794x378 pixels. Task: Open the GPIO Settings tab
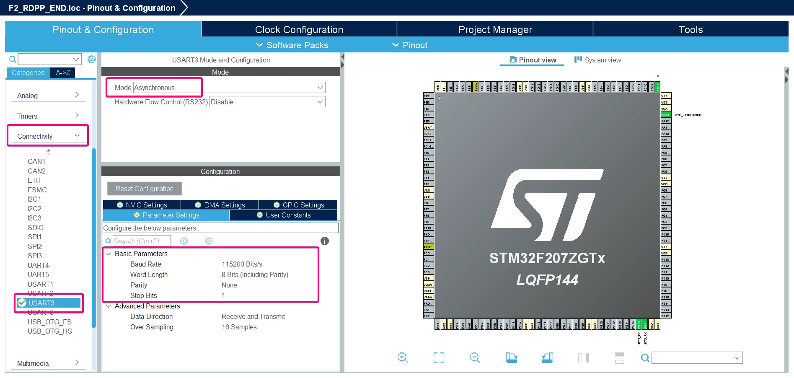tap(298, 205)
